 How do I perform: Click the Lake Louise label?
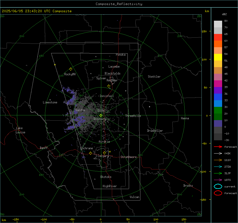tap(20, 130)
